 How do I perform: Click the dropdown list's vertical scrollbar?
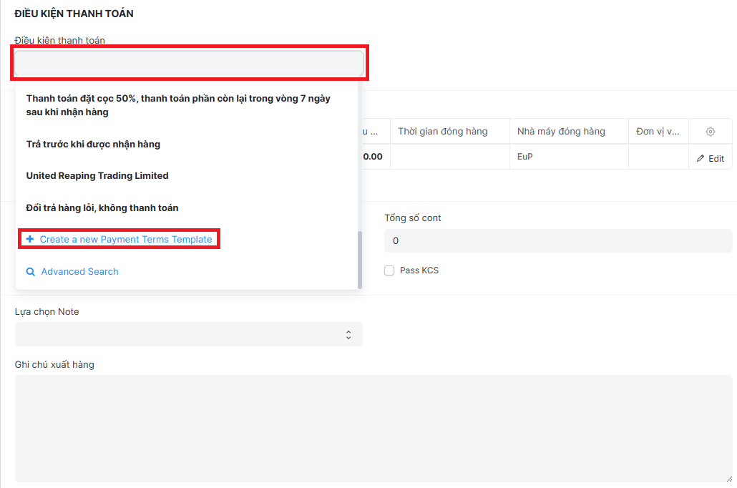pyautogui.click(x=360, y=260)
